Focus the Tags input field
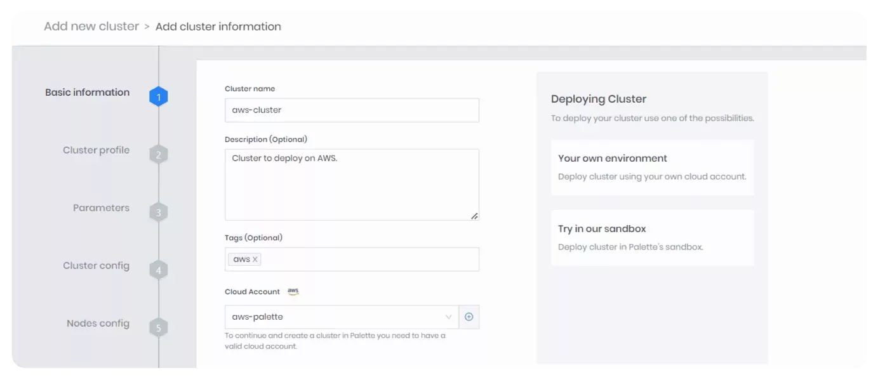The height and width of the screenshot is (380, 878). [352, 259]
